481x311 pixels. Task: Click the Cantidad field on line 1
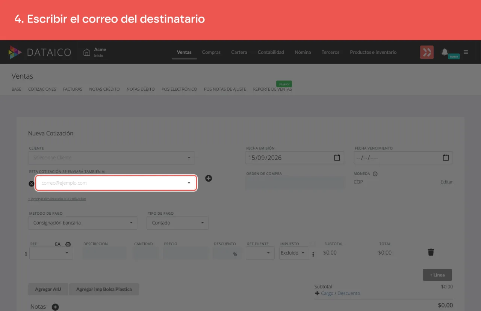[146, 253]
